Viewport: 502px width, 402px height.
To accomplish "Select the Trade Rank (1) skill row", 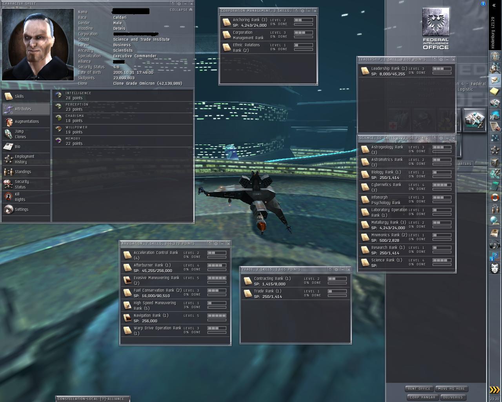I will click(295, 294).
